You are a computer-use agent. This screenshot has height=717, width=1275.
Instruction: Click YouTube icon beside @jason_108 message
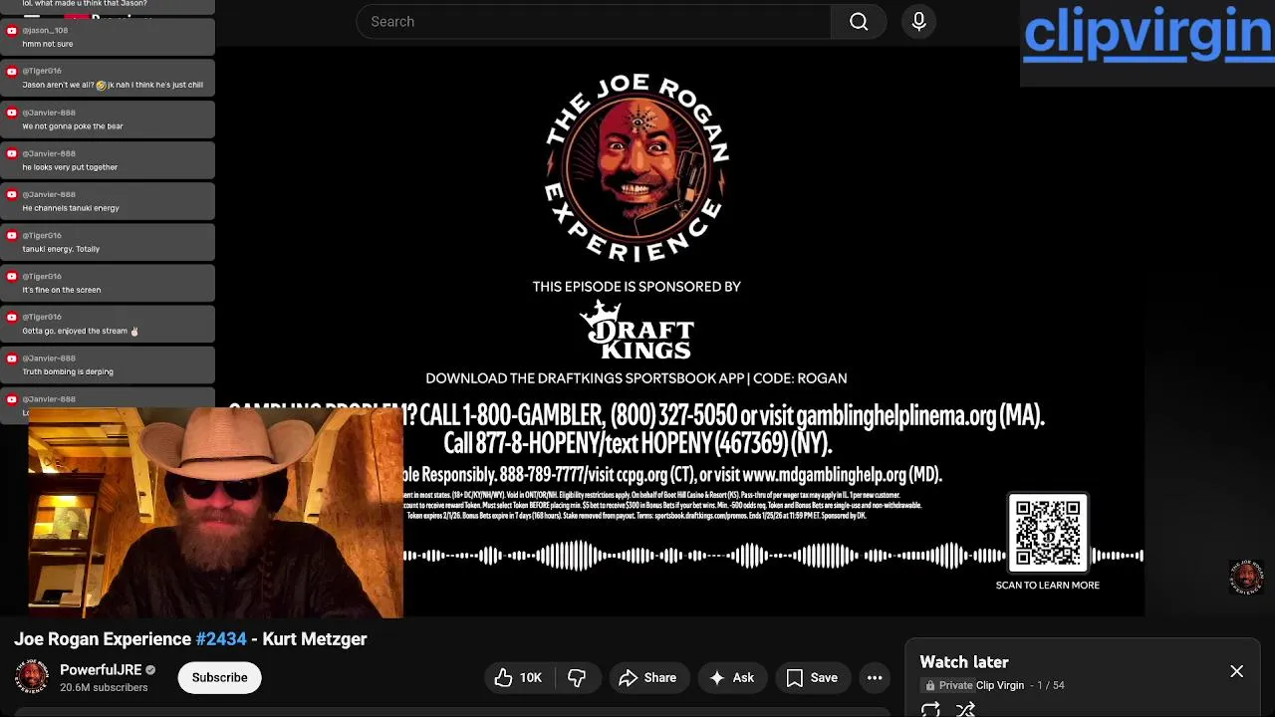11,31
